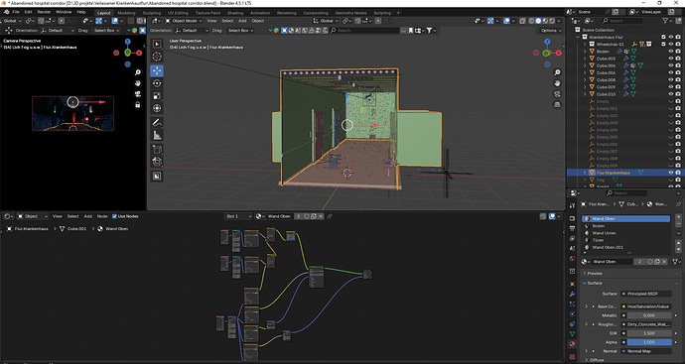Expand the Wheelchair 01 collection in the outliner
This screenshot has height=364, width=685.
585,44
